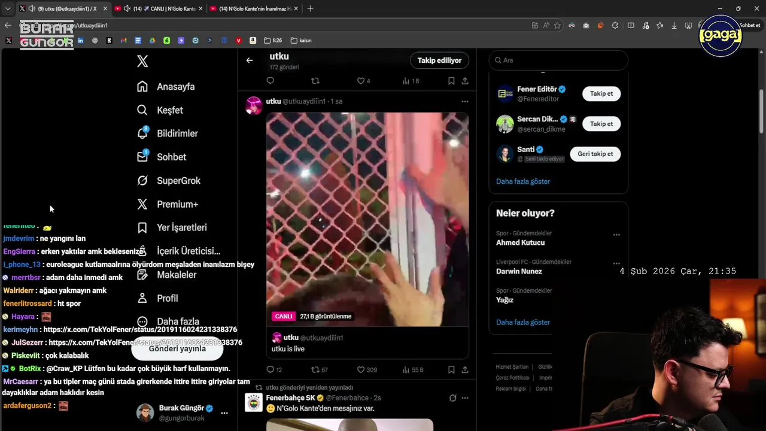Open the fc26 bookmarks folder
This screenshot has width=766, height=431.
pyautogui.click(x=272, y=41)
